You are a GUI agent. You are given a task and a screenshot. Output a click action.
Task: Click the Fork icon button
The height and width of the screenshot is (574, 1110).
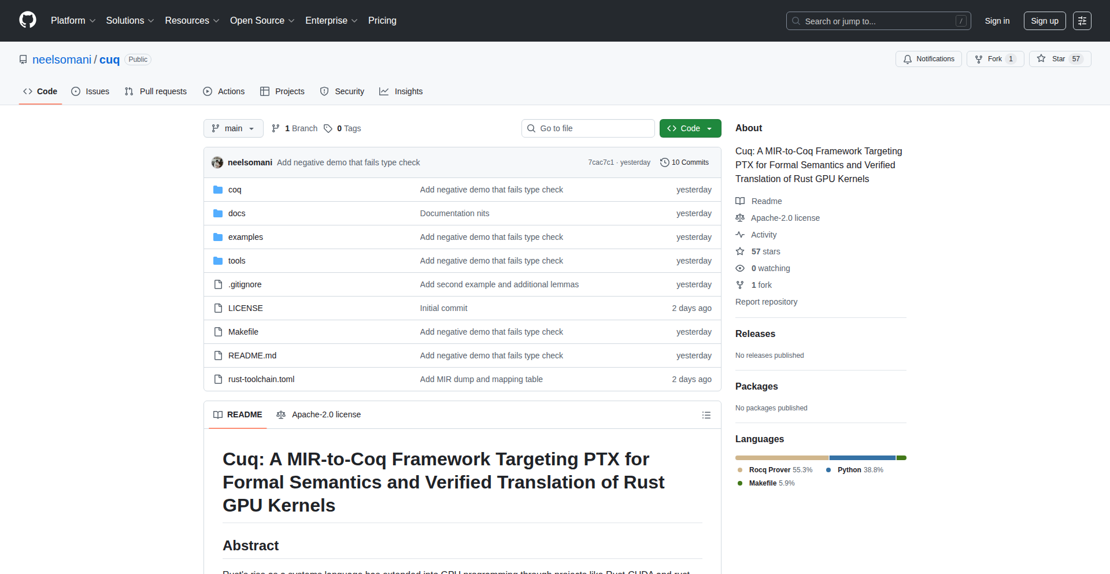click(995, 59)
